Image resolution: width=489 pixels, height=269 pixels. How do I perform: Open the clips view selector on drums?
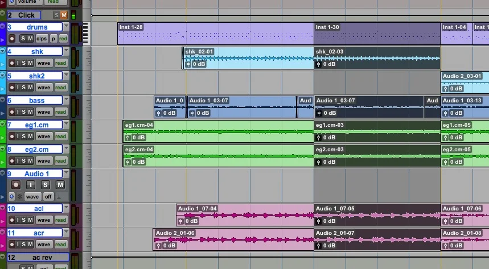click(x=42, y=39)
